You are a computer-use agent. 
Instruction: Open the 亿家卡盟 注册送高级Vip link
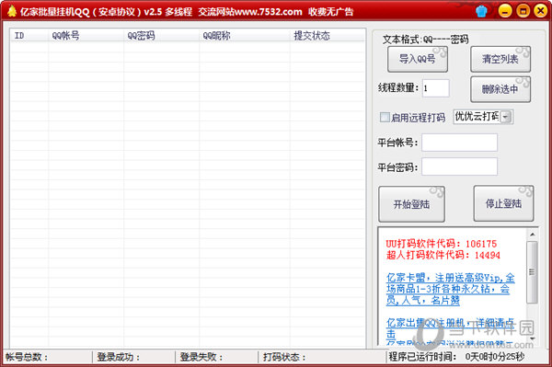coord(450,289)
